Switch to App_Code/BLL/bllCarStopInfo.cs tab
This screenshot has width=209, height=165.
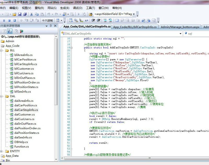tap(135, 27)
